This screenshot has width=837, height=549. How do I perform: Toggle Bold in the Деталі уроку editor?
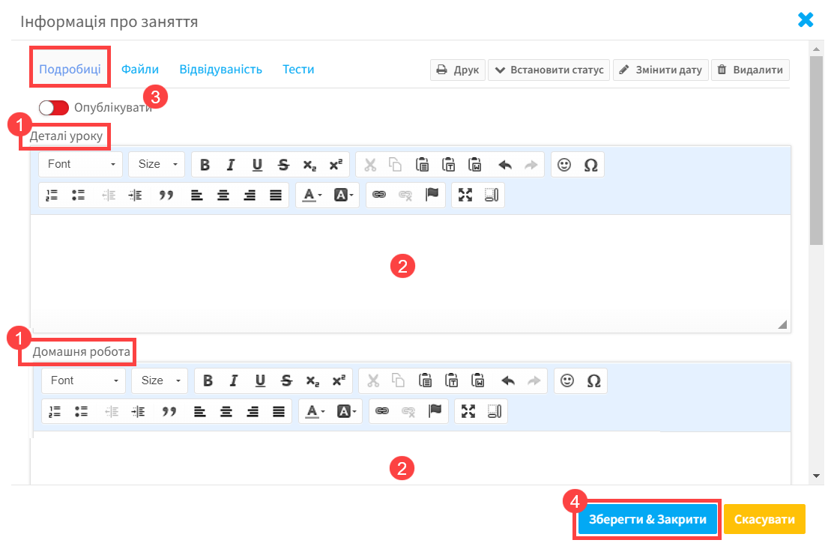[205, 165]
